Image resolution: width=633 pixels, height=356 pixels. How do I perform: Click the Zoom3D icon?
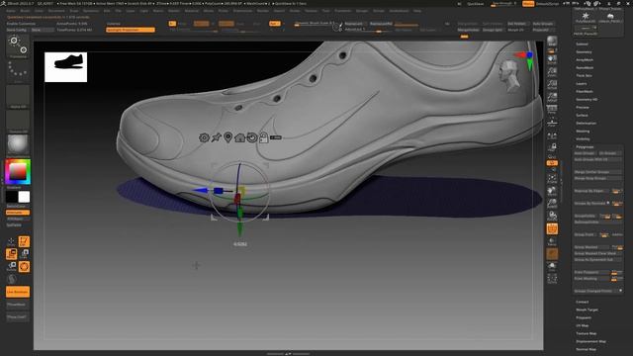coord(552,203)
